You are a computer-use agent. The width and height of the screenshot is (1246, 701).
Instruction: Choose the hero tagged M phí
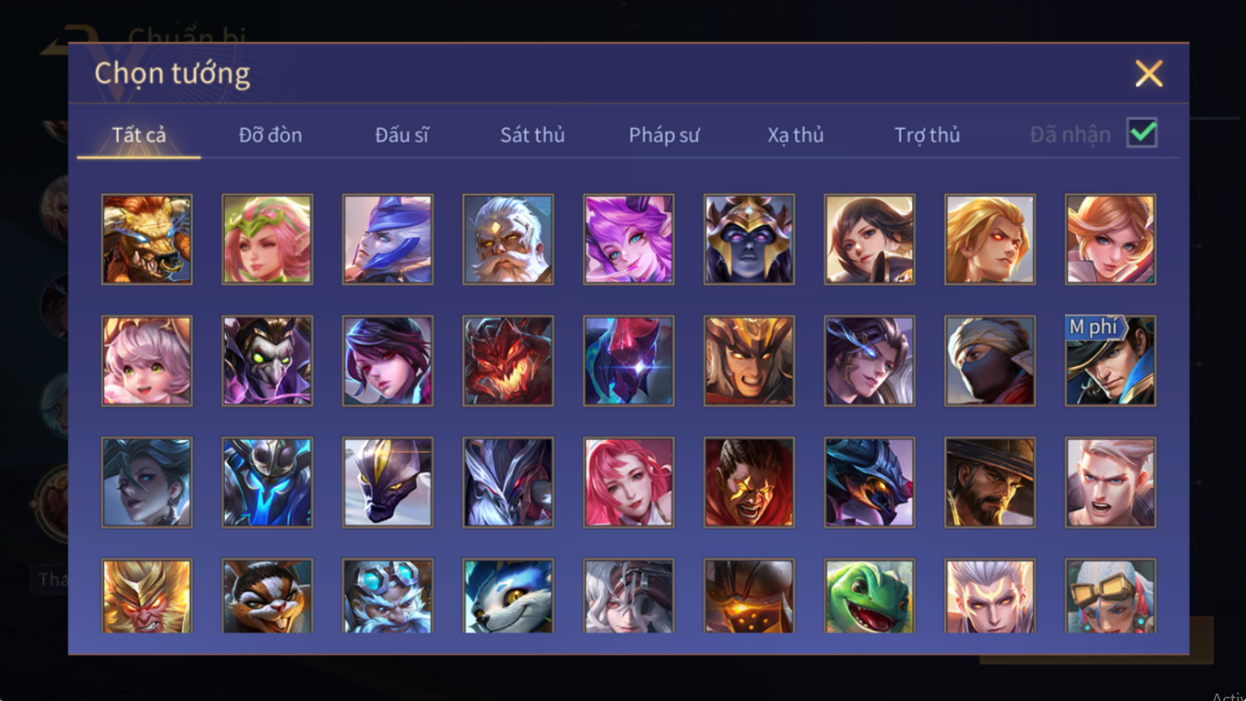(1111, 361)
